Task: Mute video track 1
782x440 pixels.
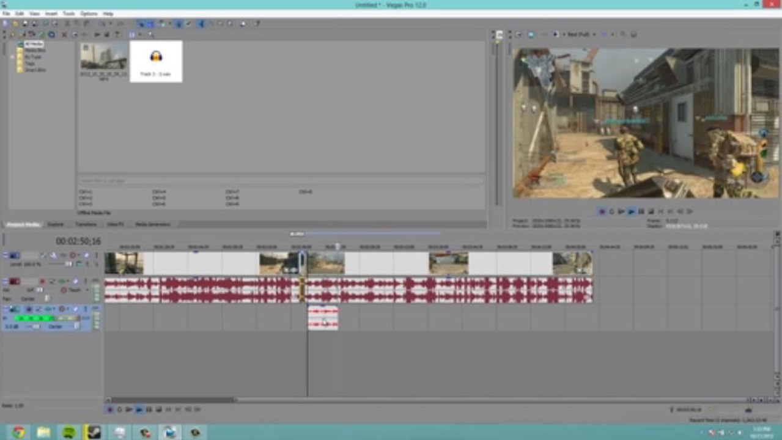Action: pyautogui.click(x=86, y=255)
